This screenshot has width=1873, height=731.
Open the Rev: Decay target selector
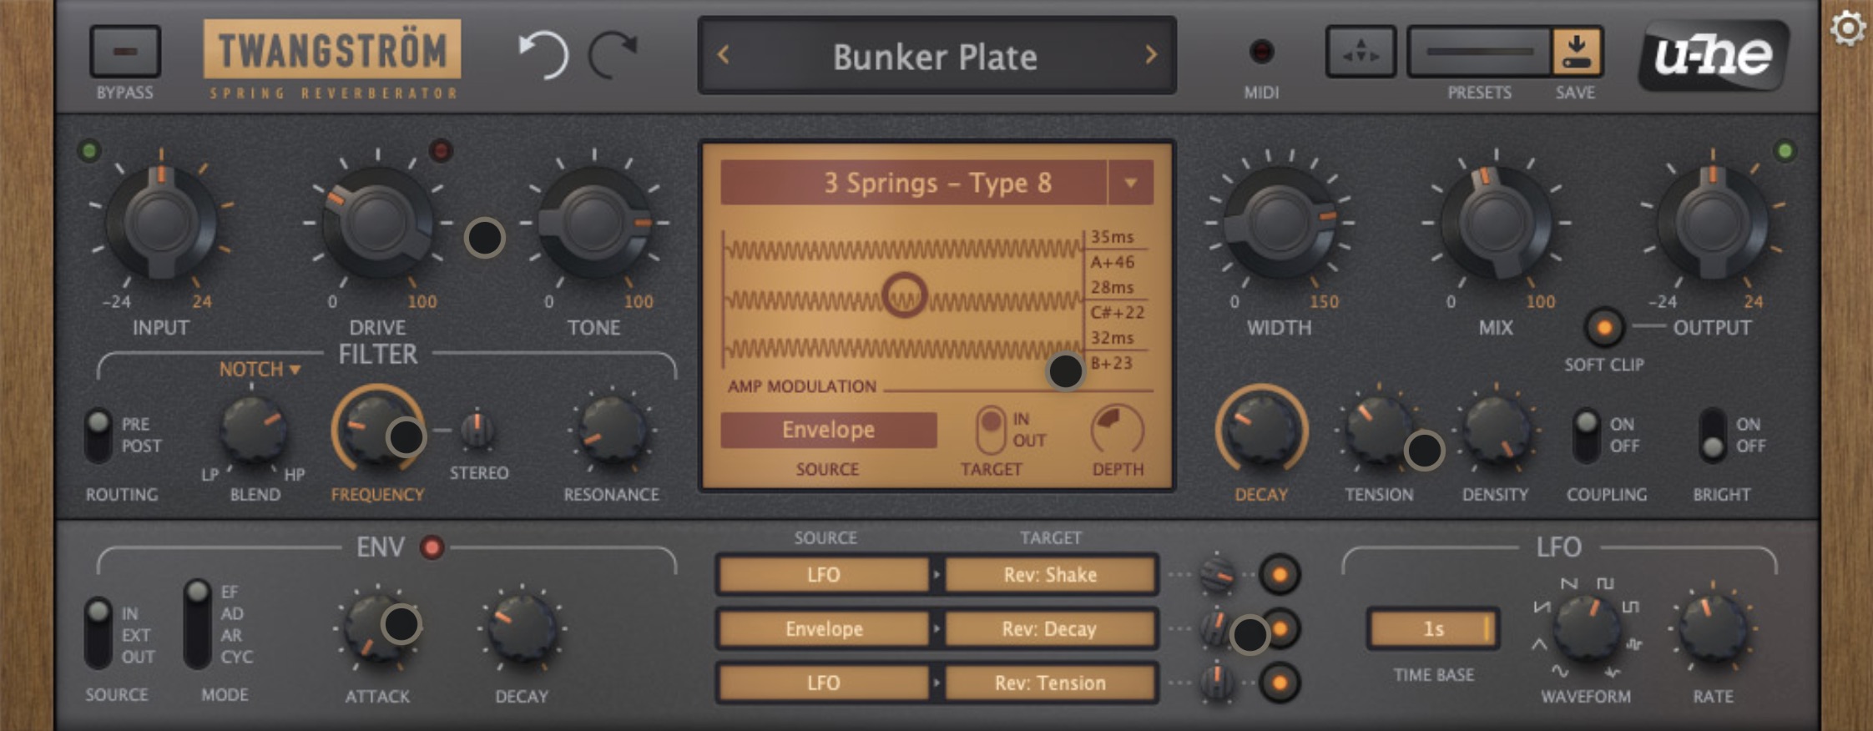1050,629
